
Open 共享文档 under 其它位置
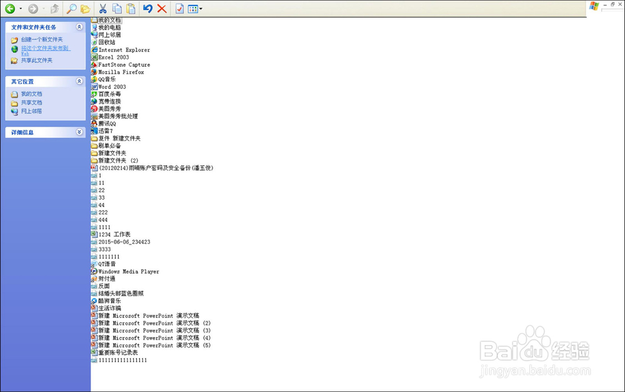coord(31,103)
